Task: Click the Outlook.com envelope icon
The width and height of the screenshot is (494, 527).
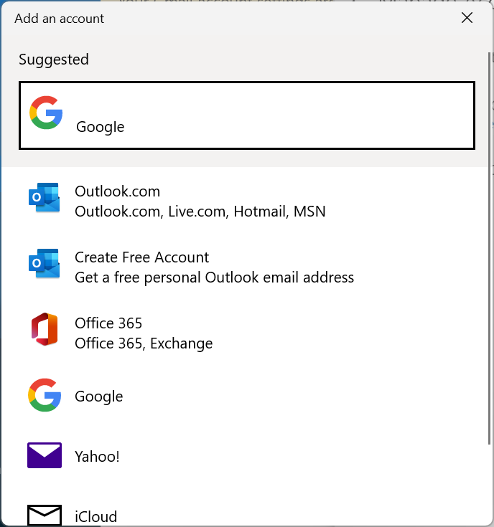Action: tap(44, 197)
